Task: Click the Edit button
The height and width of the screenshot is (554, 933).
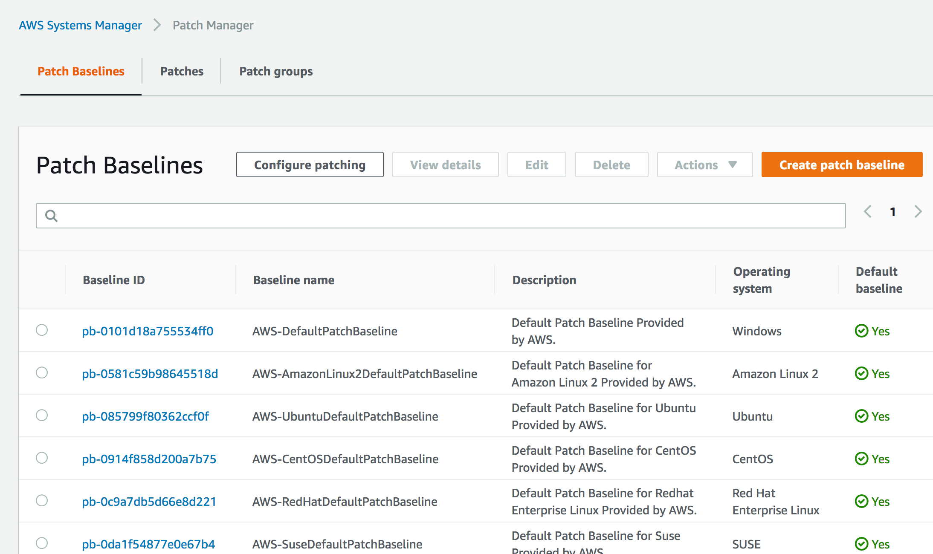Action: coord(537,164)
